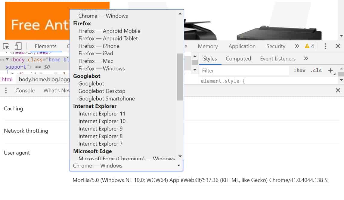This screenshot has width=344, height=200.
Task: Select Internet Explorer 10 option
Action: click(x=102, y=121)
